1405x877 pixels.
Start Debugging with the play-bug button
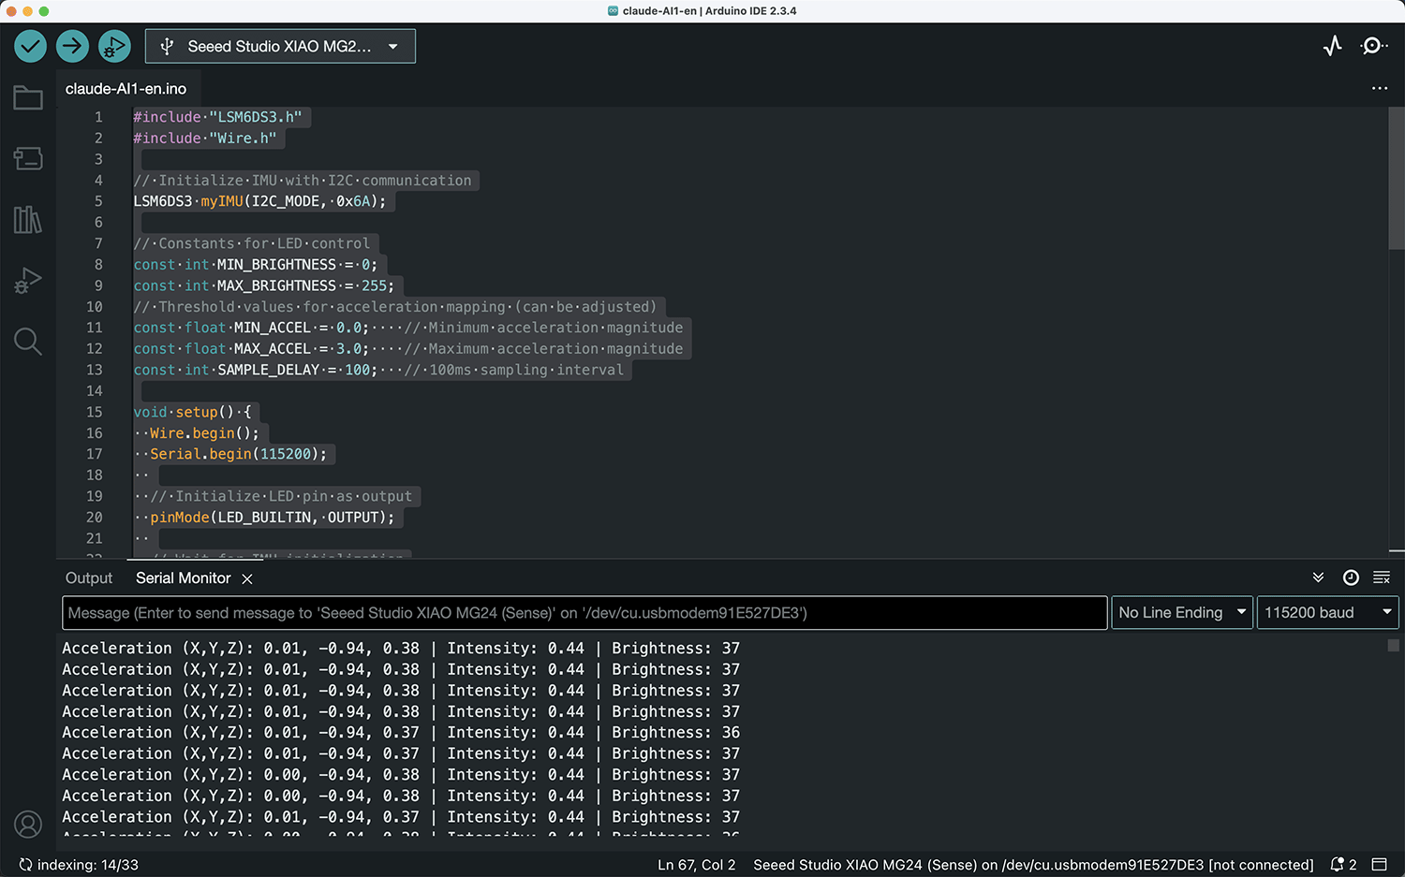[x=113, y=46]
